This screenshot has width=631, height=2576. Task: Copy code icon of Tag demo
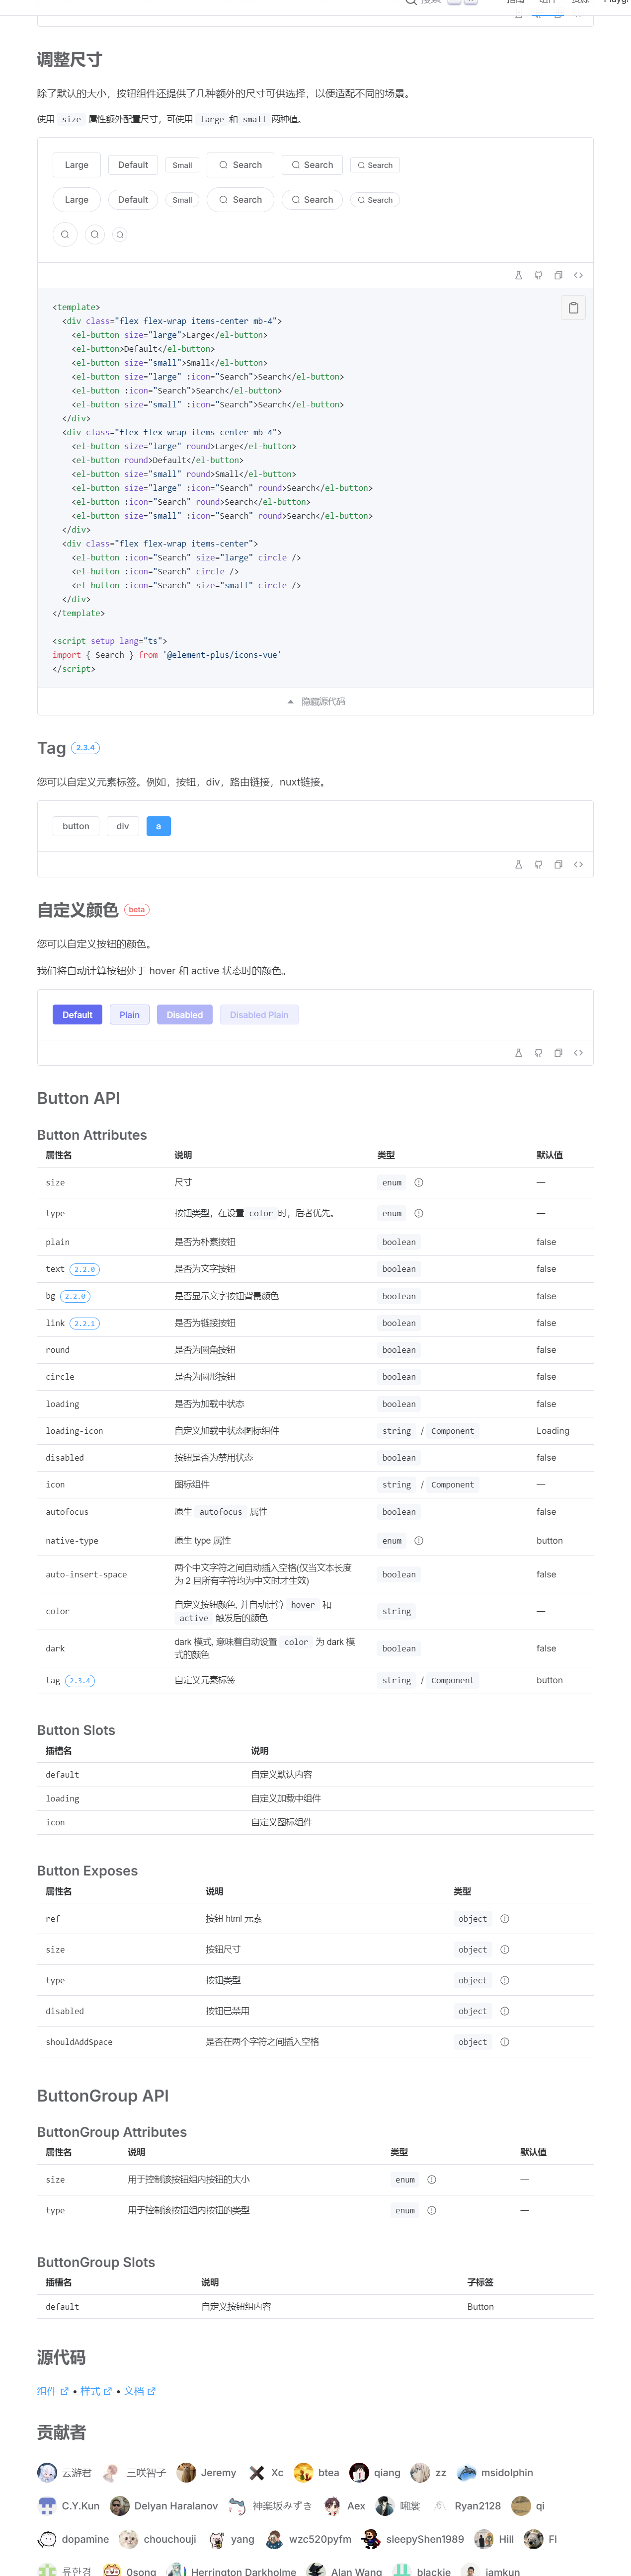click(x=558, y=864)
